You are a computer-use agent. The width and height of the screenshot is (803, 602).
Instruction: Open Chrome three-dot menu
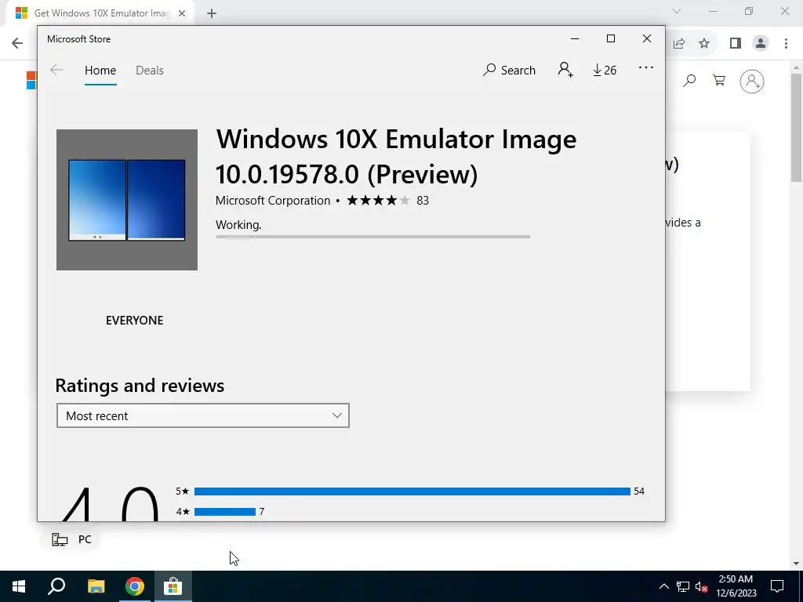click(786, 44)
